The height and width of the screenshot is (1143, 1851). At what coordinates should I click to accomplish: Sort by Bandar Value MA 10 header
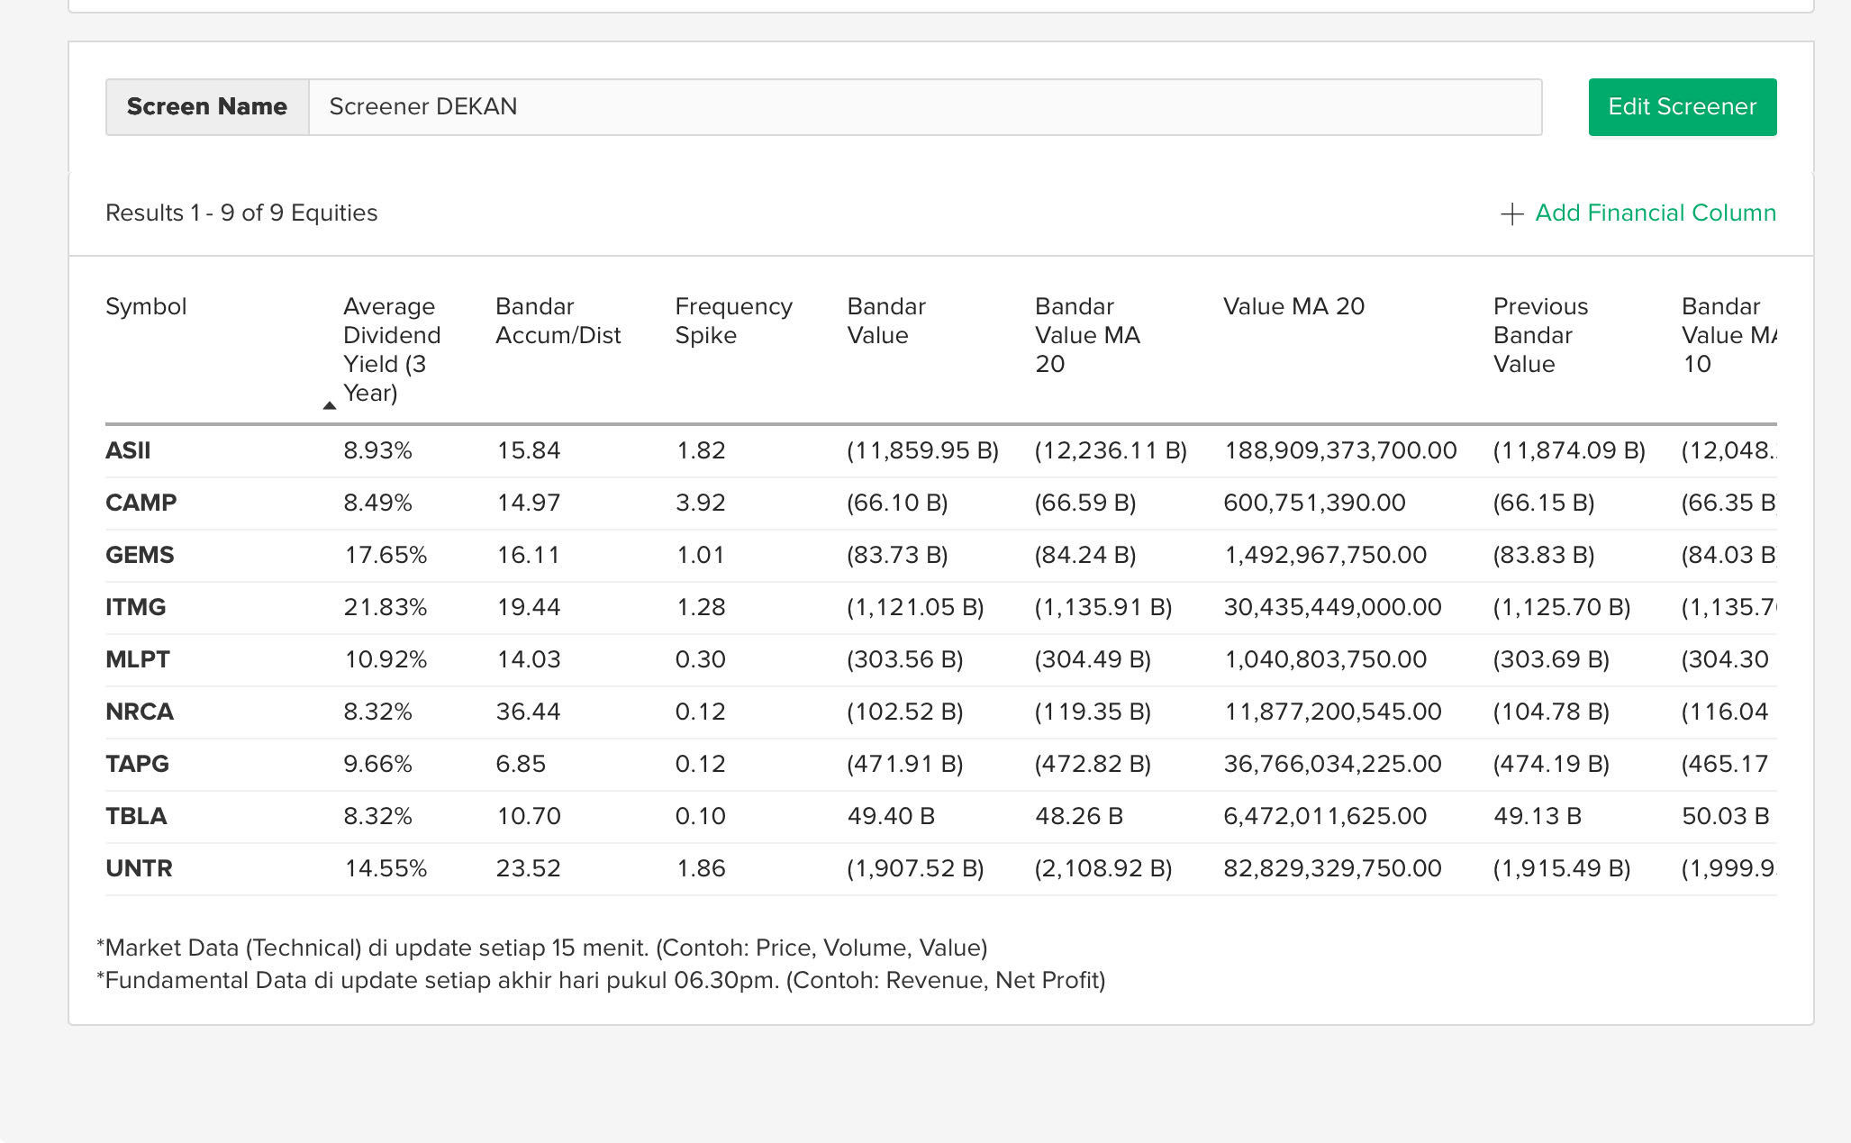[1729, 335]
